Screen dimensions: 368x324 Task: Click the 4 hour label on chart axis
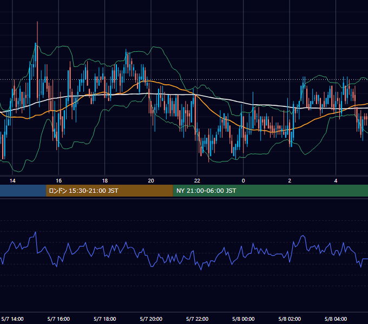336,181
